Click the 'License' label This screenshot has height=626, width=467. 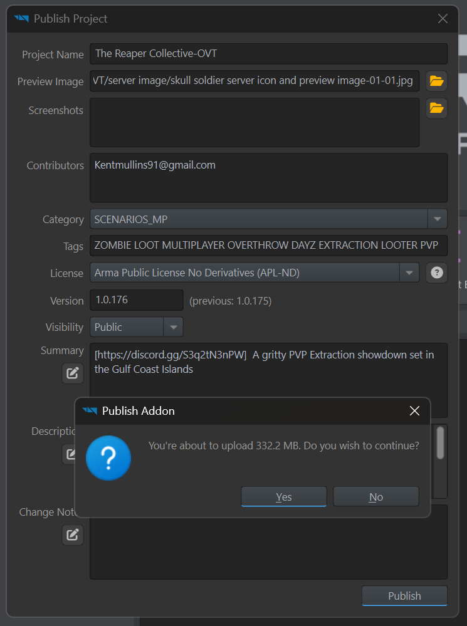pos(66,273)
